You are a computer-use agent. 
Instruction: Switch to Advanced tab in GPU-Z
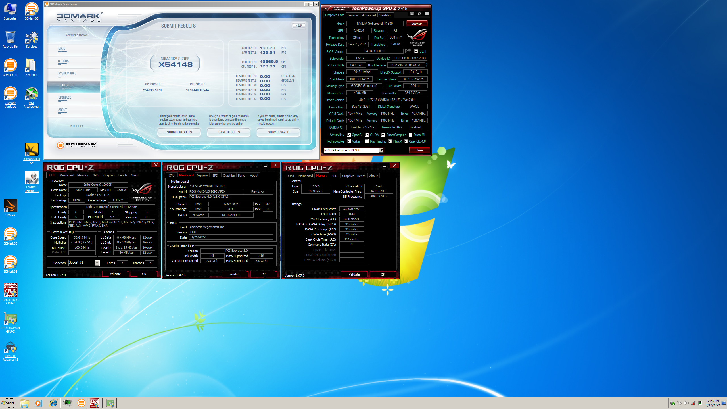click(369, 15)
